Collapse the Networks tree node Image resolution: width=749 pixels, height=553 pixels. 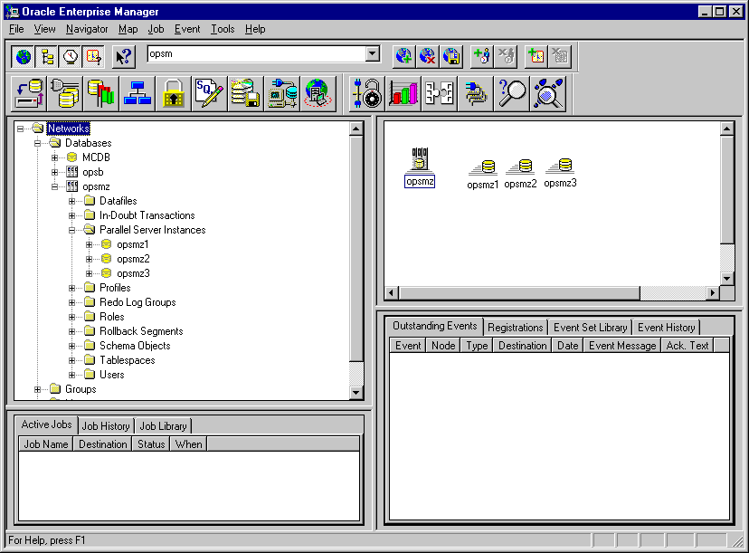[20, 129]
